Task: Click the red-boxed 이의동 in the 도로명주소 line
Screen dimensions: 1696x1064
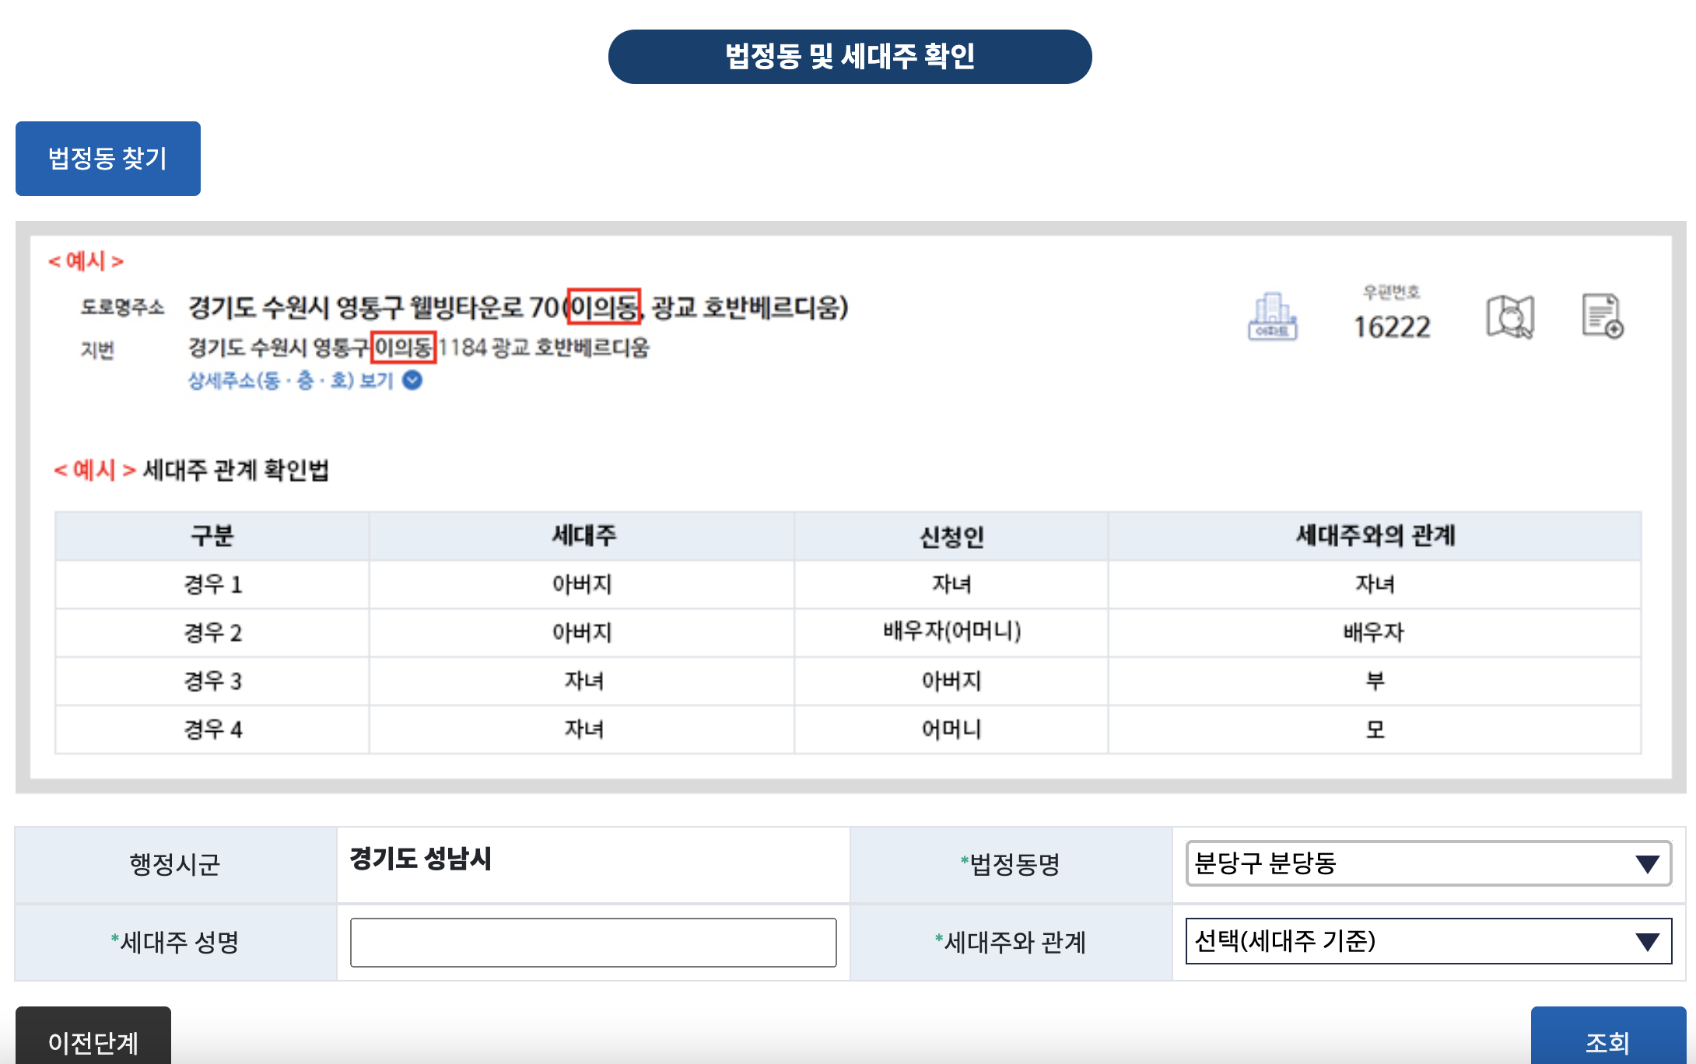Action: point(604,306)
